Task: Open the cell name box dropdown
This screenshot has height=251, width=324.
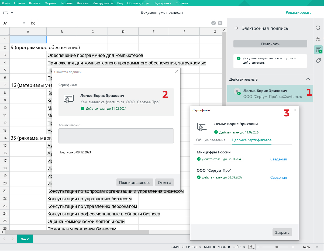Action: pos(24,23)
